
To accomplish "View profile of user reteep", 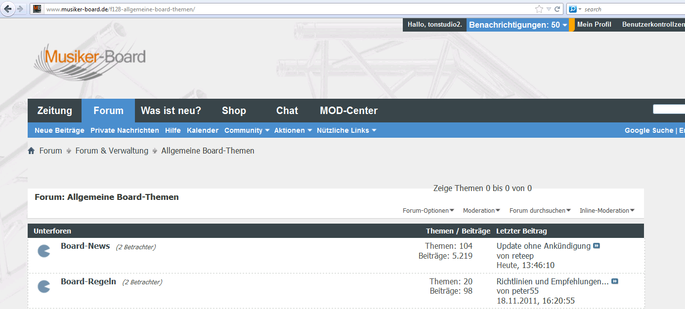I will click(x=522, y=256).
